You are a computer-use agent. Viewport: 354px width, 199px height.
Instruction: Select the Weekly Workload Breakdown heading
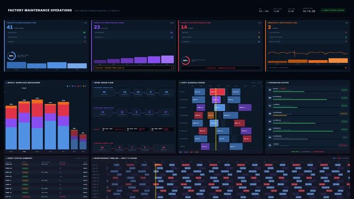pos(24,83)
